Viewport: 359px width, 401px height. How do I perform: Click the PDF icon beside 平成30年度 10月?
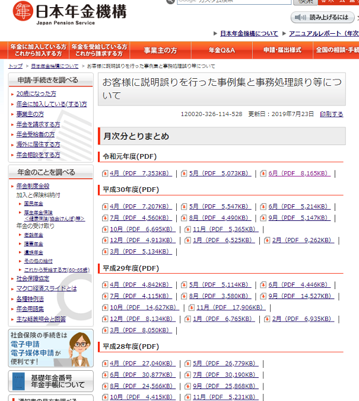point(105,229)
